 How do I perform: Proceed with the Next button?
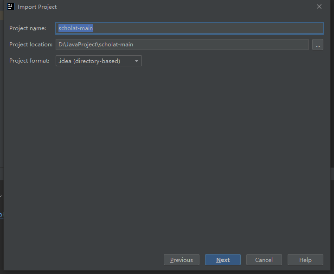[223, 260]
